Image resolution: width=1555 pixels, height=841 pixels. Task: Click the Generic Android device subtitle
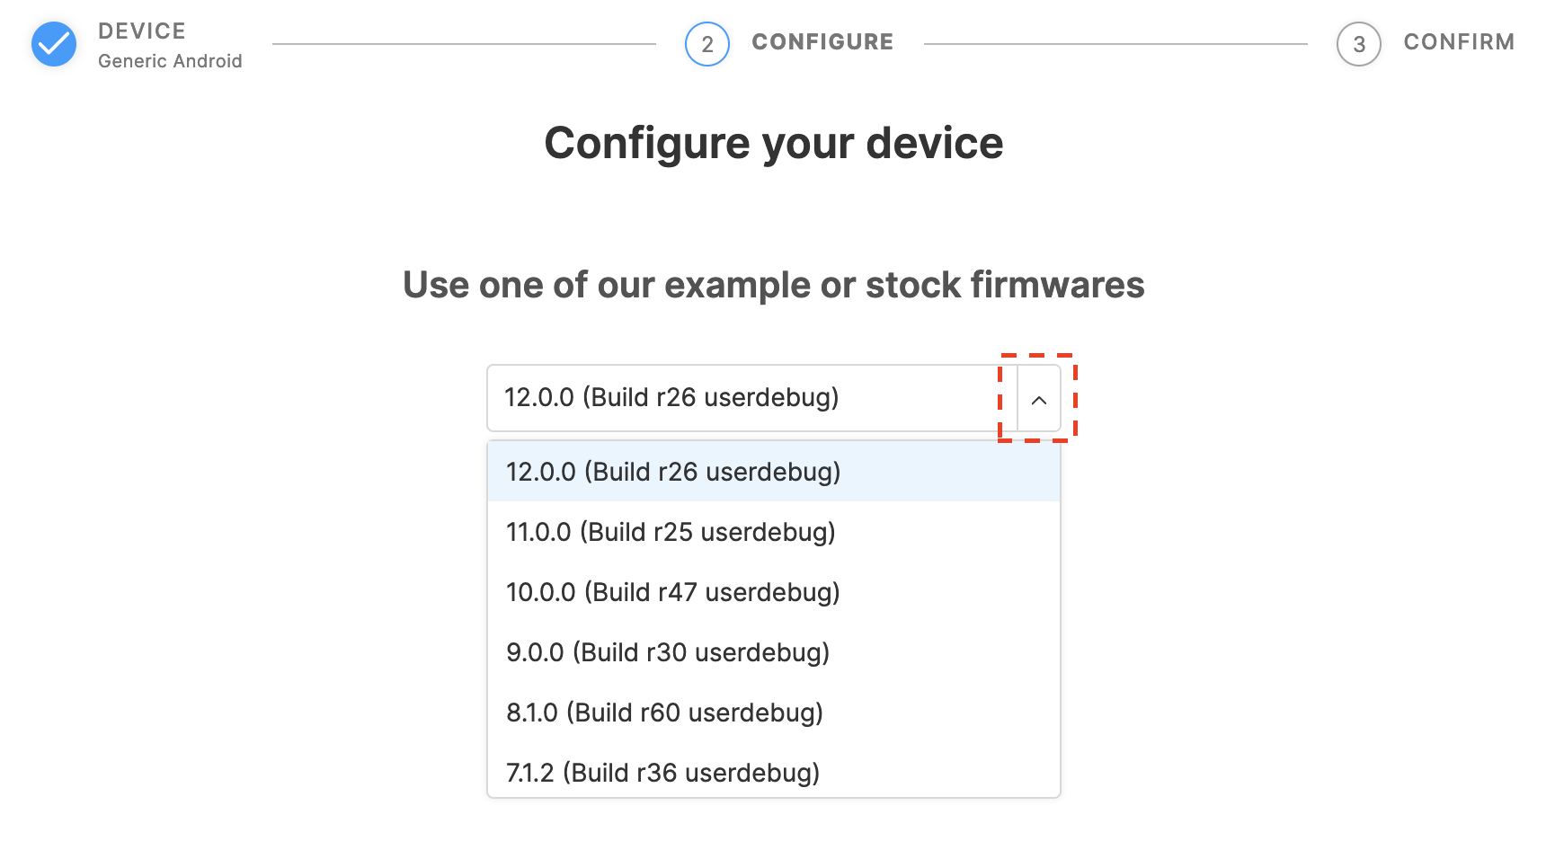[x=170, y=61]
